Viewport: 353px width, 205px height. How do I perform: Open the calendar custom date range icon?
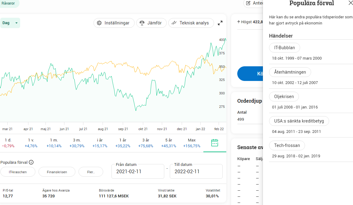(215, 143)
